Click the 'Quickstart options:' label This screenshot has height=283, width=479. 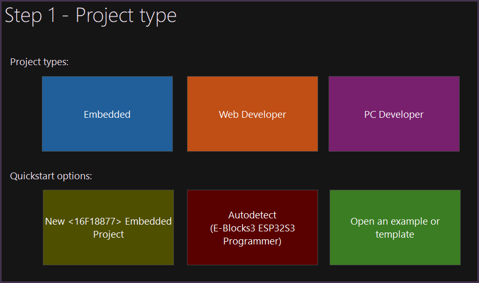tap(51, 176)
